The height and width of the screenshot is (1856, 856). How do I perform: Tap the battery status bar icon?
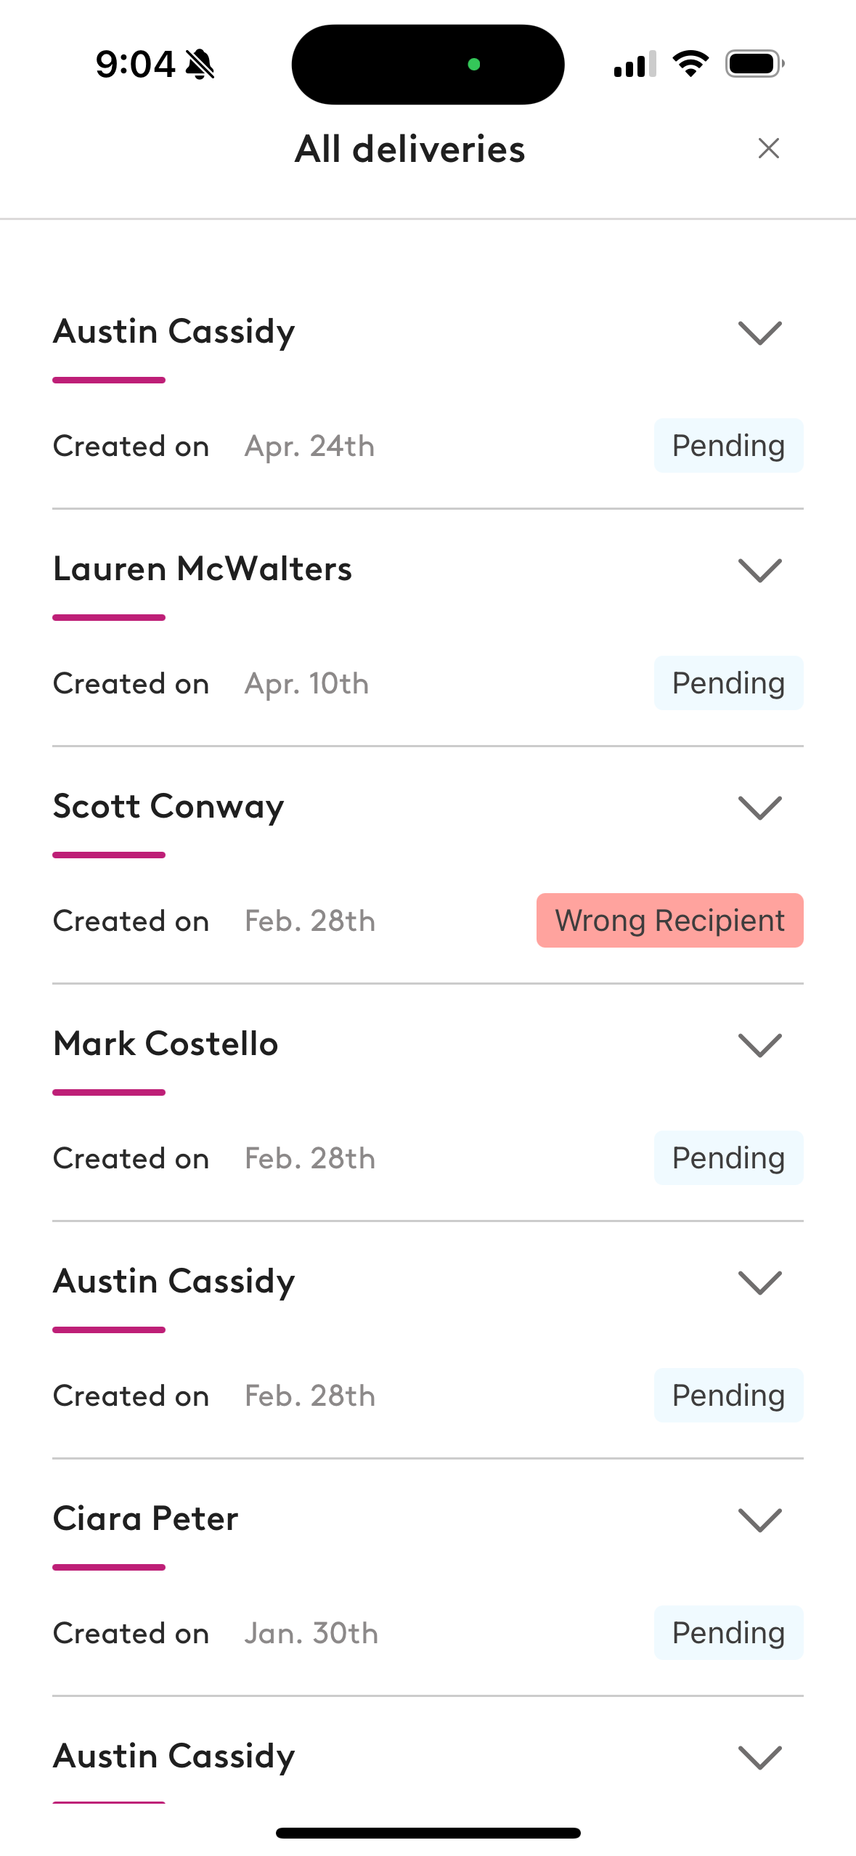(x=755, y=64)
